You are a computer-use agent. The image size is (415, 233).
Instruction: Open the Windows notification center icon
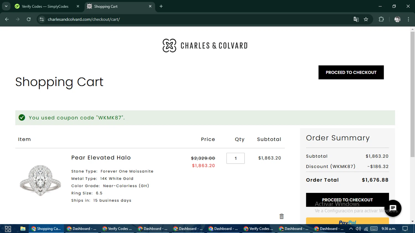click(x=405, y=229)
